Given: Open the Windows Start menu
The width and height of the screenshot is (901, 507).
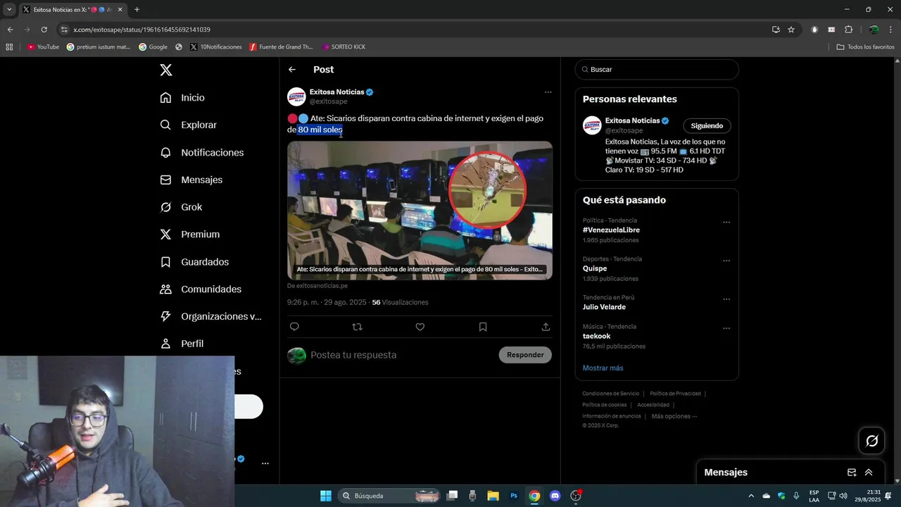Looking at the screenshot, I should 326,496.
